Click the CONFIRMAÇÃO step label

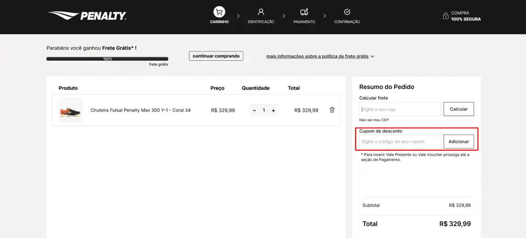pos(347,22)
